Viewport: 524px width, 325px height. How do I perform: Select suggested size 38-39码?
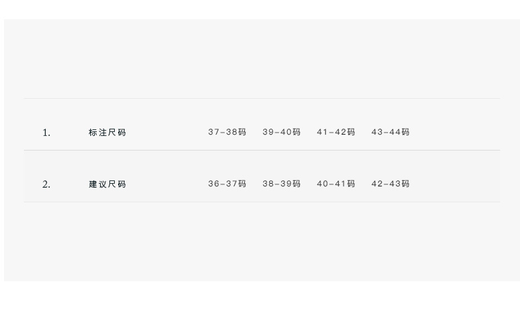coord(281,184)
